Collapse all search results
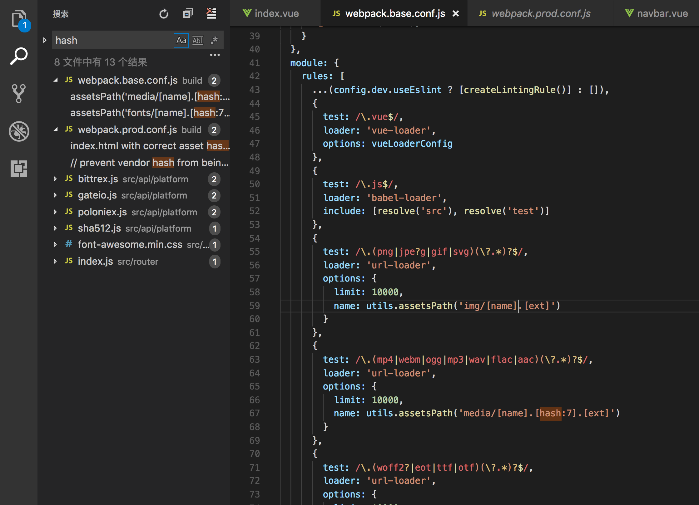 click(x=188, y=13)
